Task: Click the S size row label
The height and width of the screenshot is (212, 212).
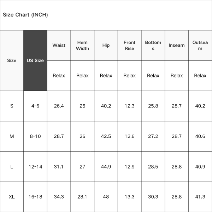Action: pos(12,106)
